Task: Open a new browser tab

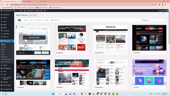Action: click(x=45, y=2)
